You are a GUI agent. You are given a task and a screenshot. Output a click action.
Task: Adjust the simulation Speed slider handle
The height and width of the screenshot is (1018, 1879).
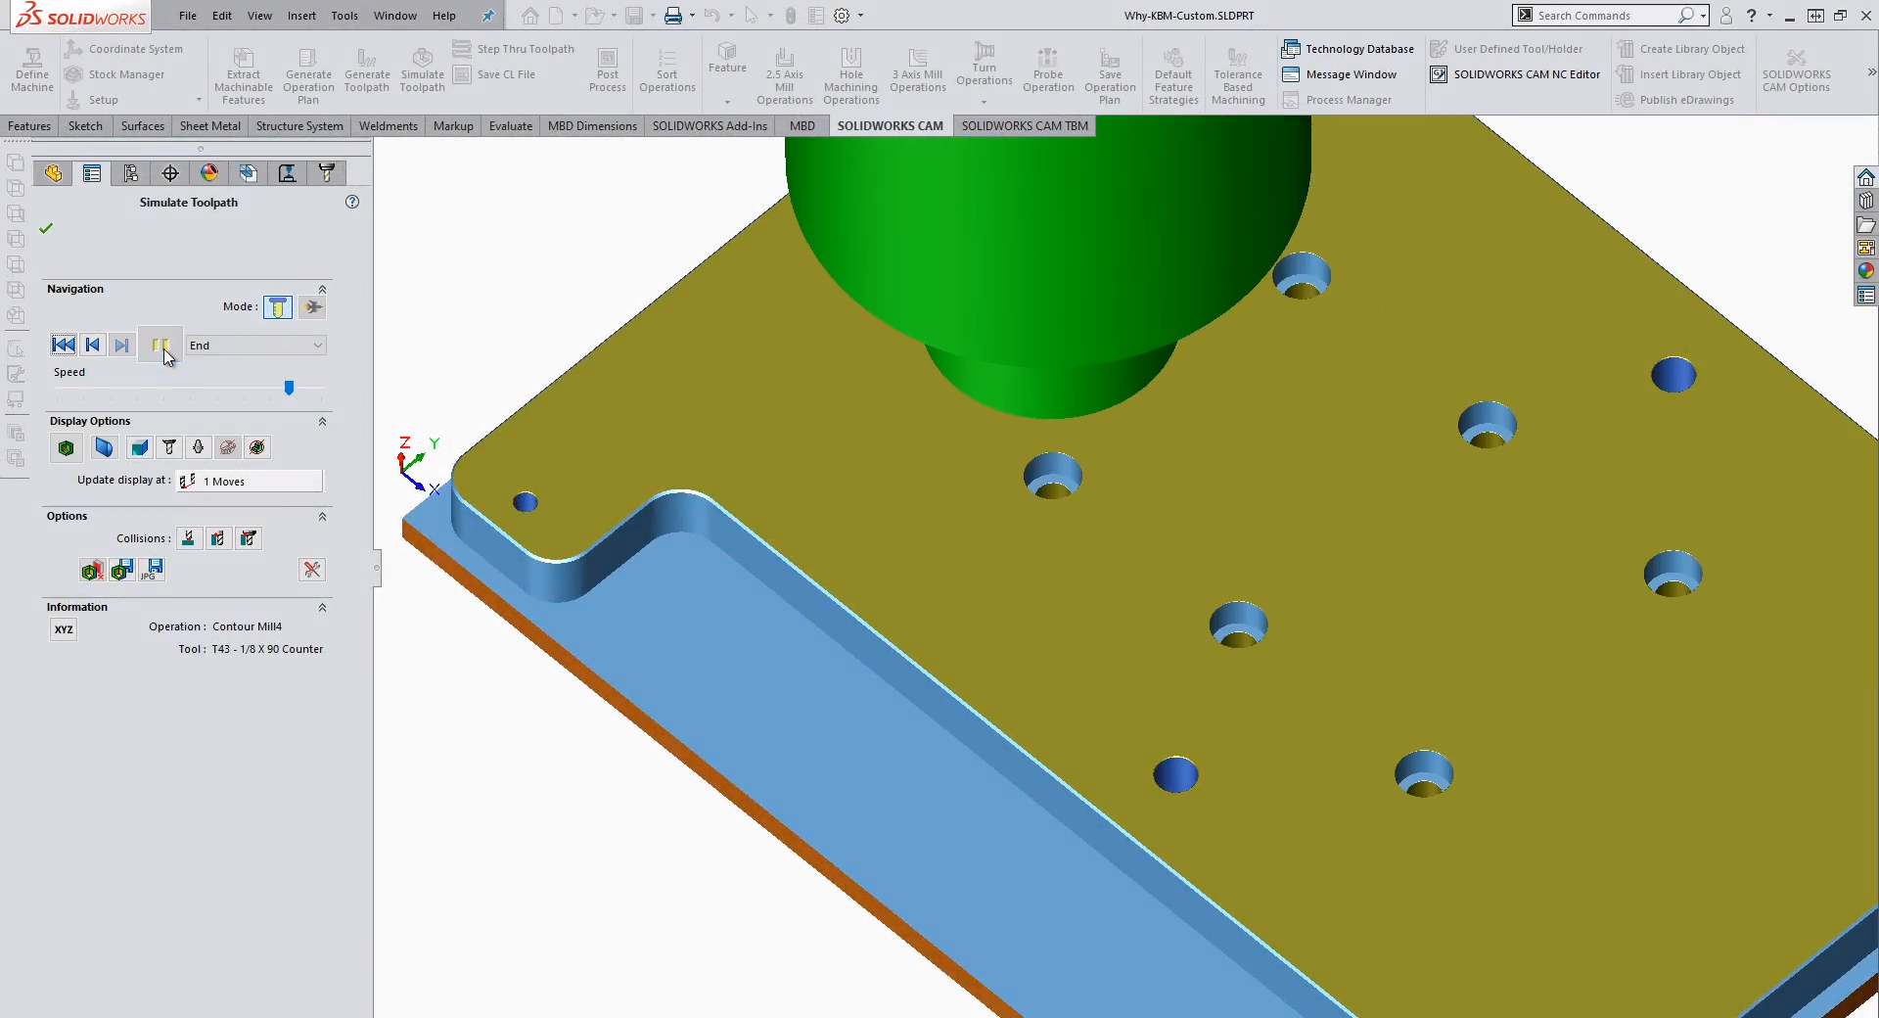[x=289, y=388]
